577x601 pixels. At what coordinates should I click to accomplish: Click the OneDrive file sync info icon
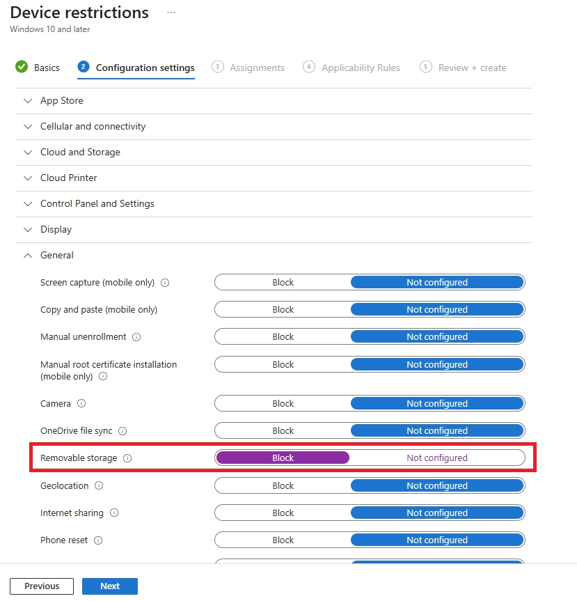pyautogui.click(x=122, y=430)
